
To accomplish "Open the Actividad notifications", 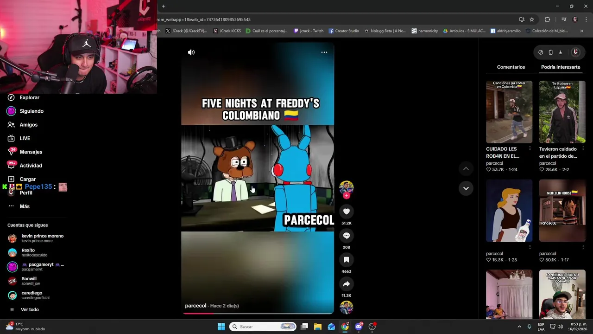I will click(x=25, y=166).
